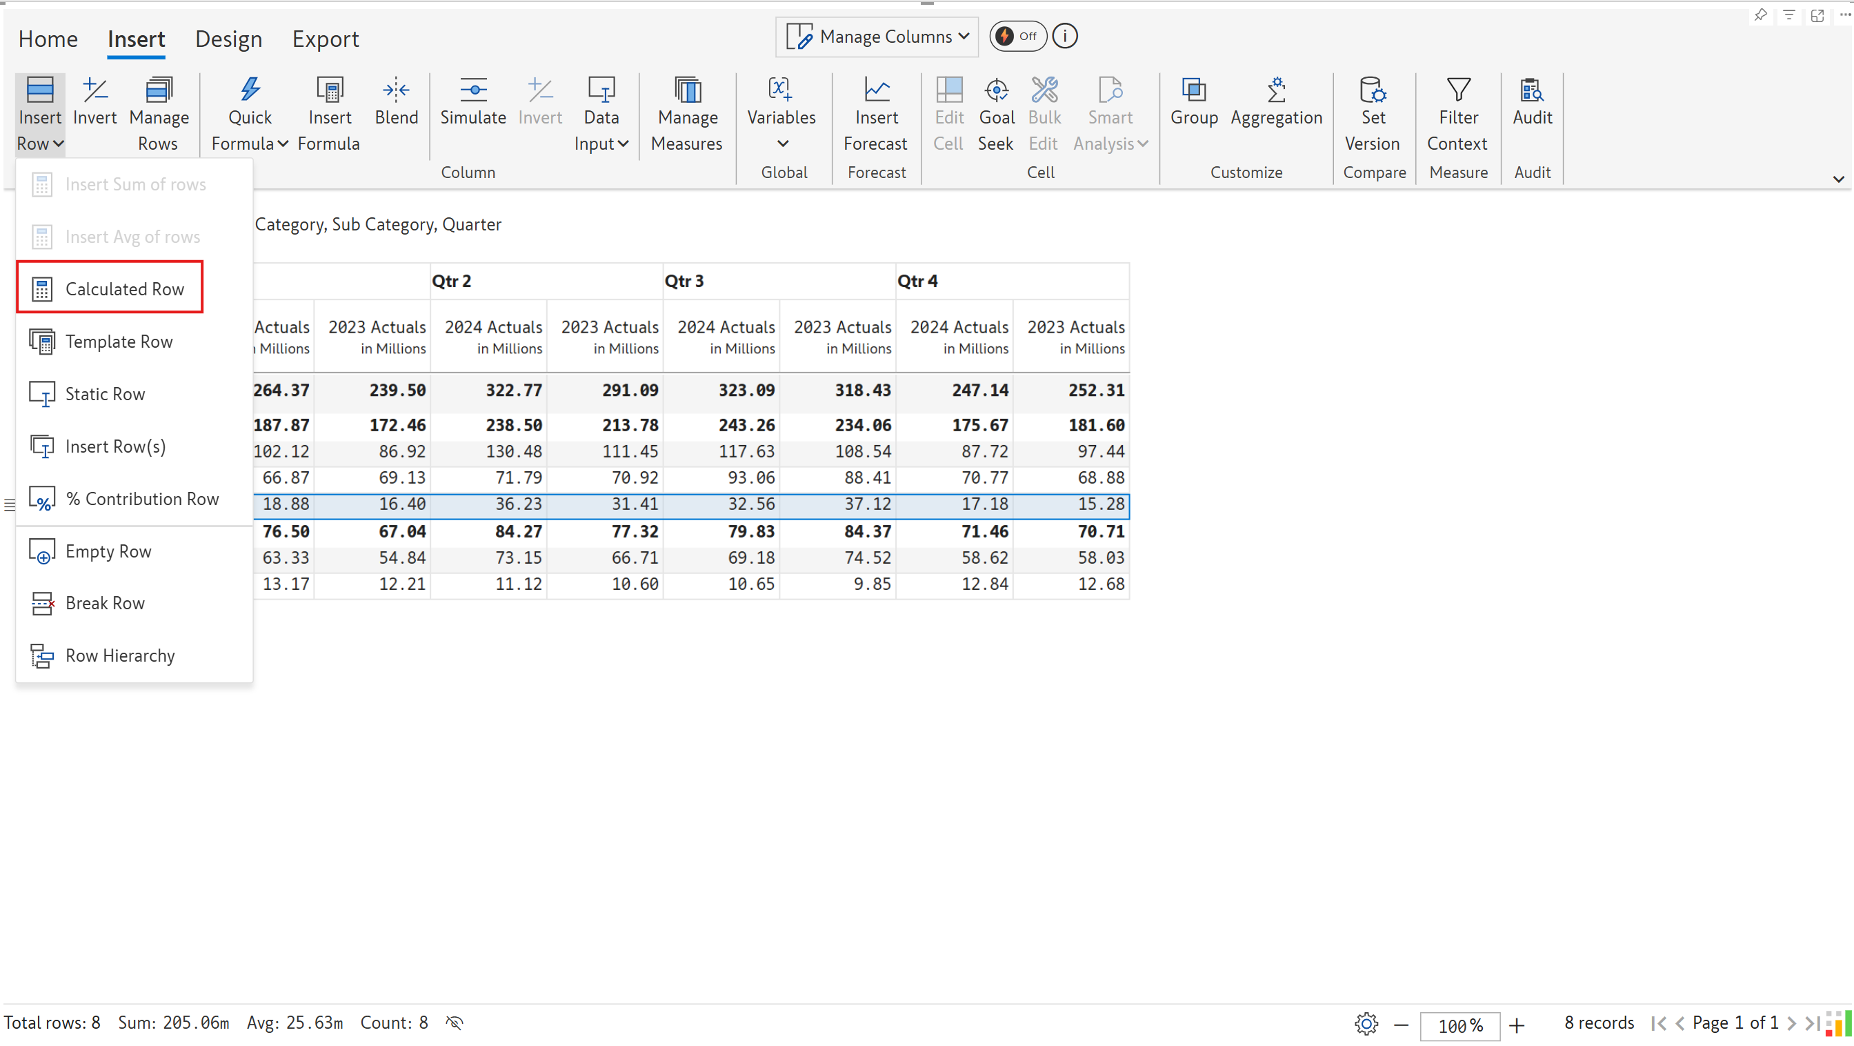Toggle the hidden eye icon in status bar
Viewport: 1854px width, 1046px height.
454,1023
